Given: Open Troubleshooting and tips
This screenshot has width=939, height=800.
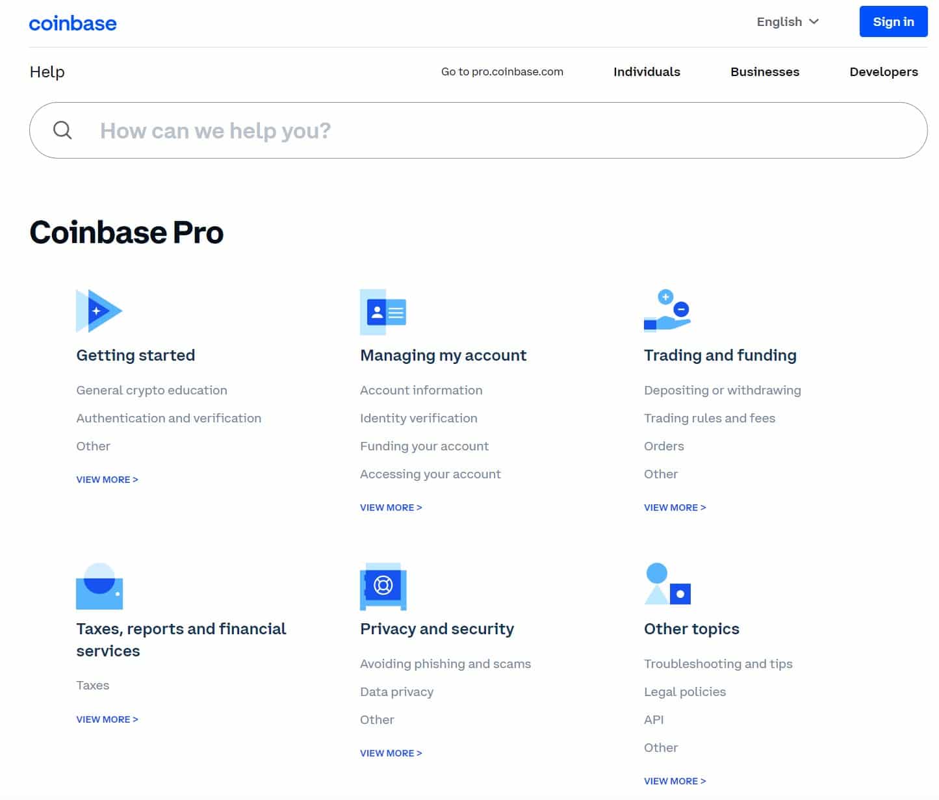Looking at the screenshot, I should (718, 664).
